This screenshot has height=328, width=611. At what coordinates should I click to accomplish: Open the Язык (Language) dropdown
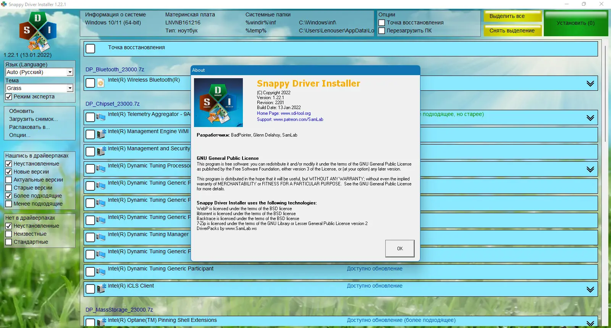click(x=39, y=72)
